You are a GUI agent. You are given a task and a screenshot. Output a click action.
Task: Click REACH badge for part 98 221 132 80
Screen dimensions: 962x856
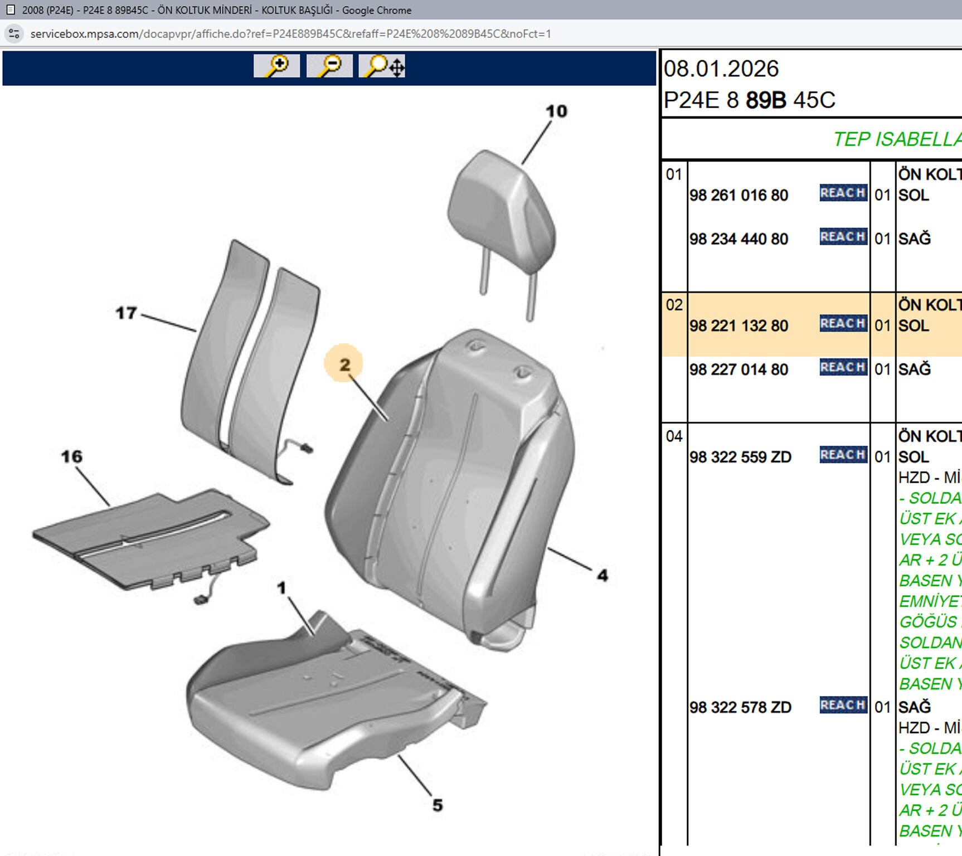coord(843,323)
